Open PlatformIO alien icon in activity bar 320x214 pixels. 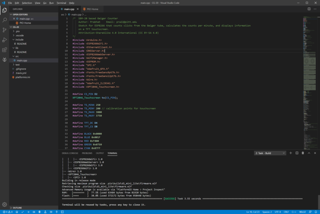pyautogui.click(x=5, y=60)
